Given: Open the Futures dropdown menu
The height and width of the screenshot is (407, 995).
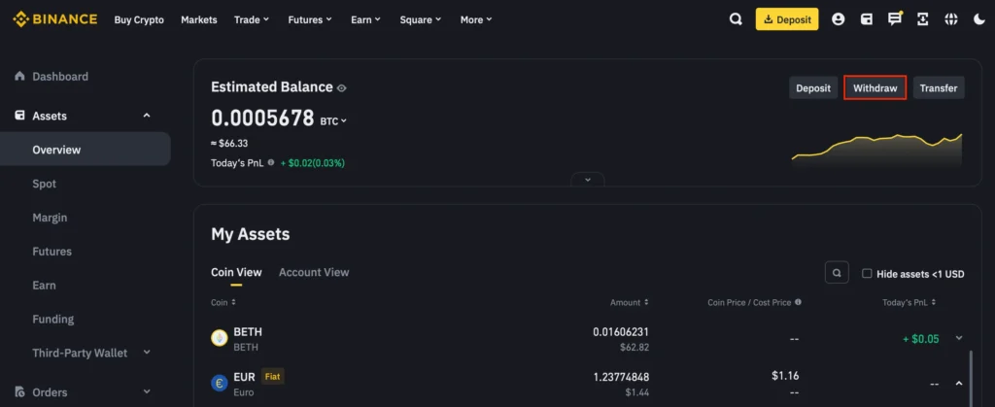Looking at the screenshot, I should pyautogui.click(x=310, y=19).
